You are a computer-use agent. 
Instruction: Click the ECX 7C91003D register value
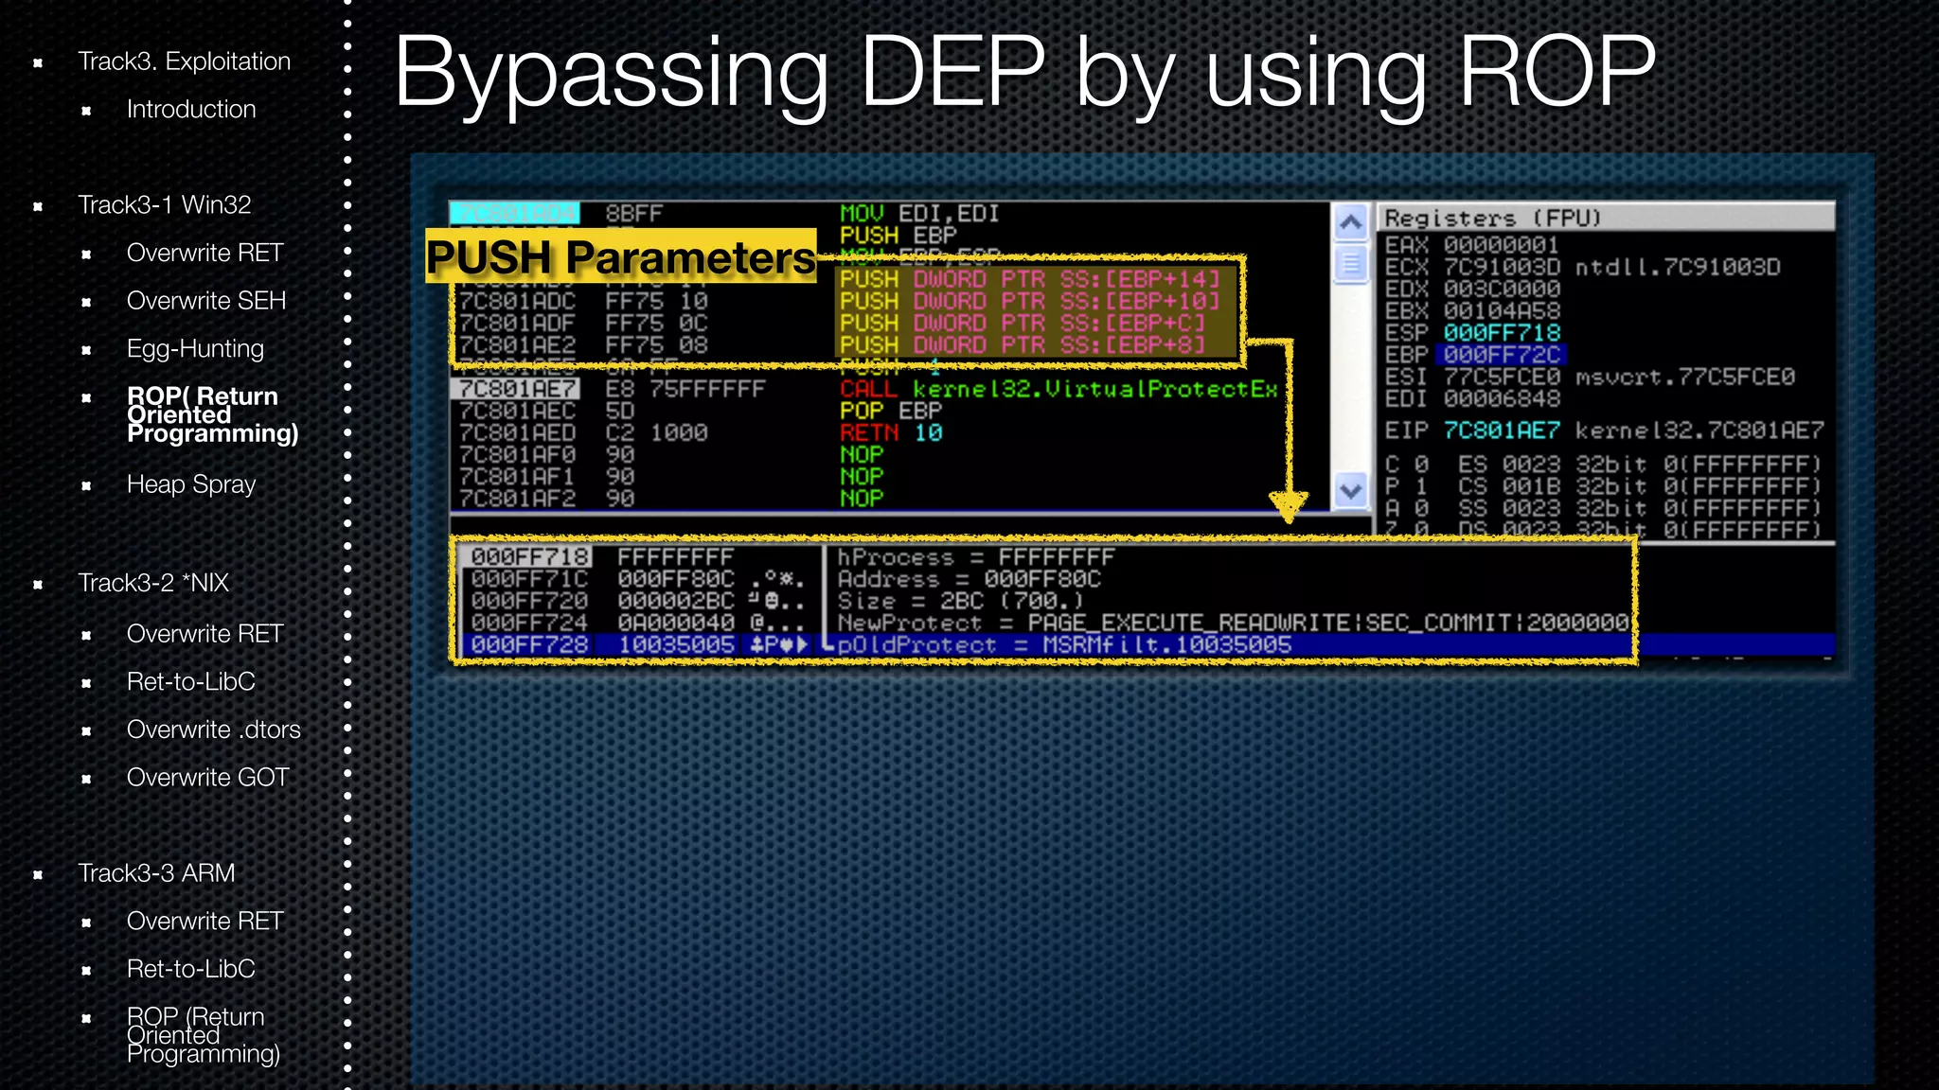pos(1501,267)
